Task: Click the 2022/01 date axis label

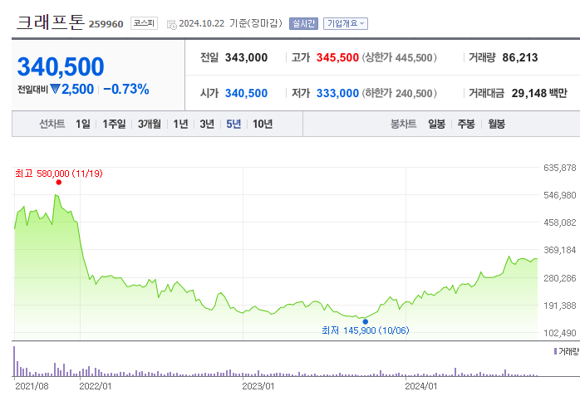Action: (x=96, y=386)
